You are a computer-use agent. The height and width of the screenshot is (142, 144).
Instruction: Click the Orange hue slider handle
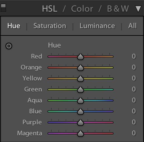tap(81, 68)
